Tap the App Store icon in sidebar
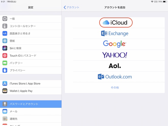168x126 pixels. (x=5, y=83)
